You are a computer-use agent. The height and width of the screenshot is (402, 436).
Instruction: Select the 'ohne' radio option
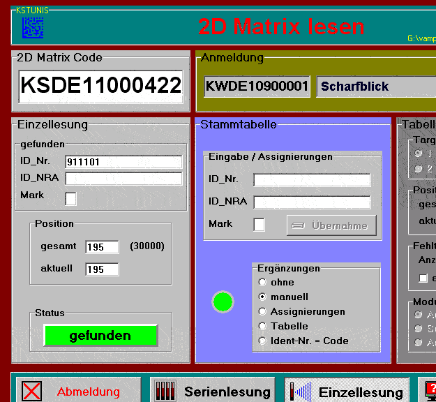(262, 283)
